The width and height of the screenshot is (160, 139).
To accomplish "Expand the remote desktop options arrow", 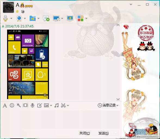I will (62, 18).
